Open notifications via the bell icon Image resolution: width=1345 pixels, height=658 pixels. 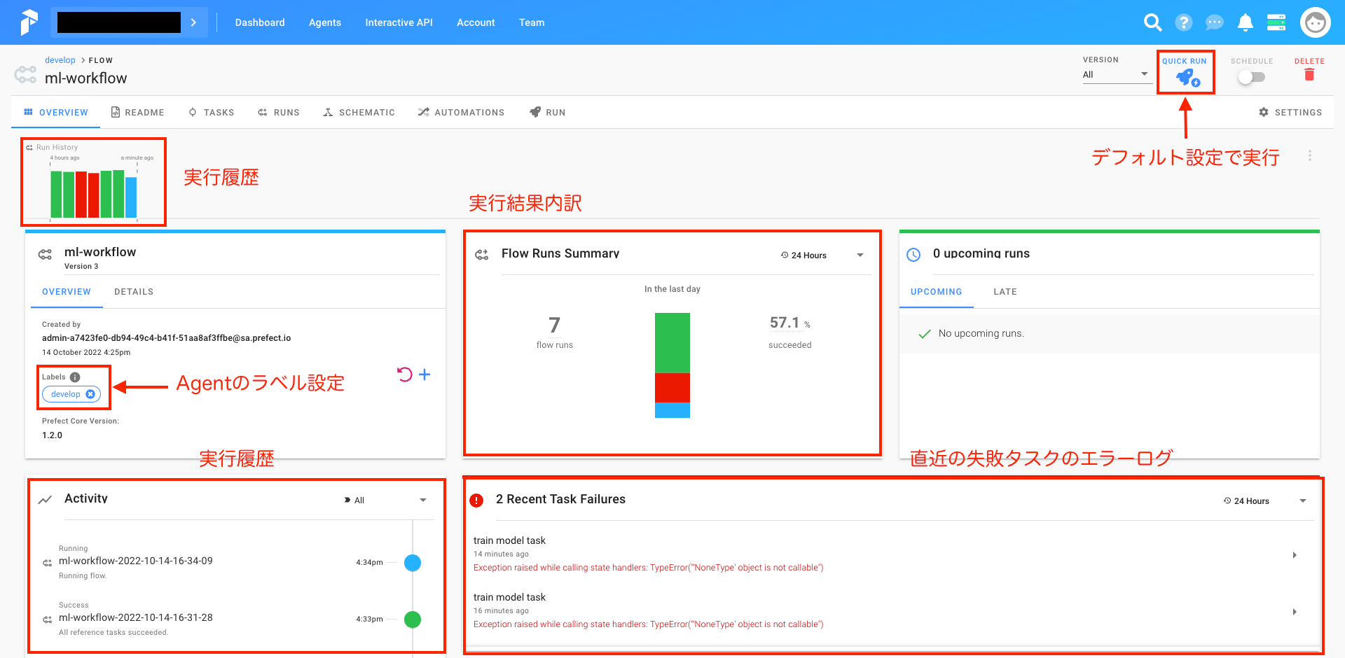[1245, 22]
